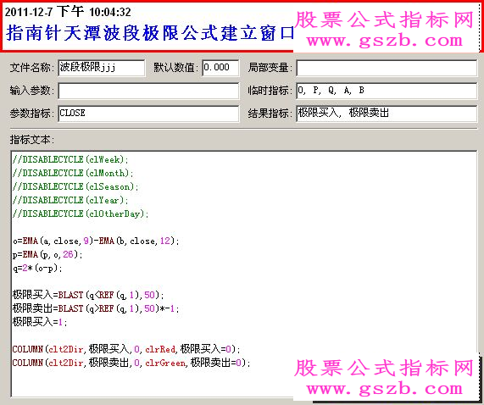Click the 指标文本 label
This screenshot has width=484, height=405.
[32, 140]
